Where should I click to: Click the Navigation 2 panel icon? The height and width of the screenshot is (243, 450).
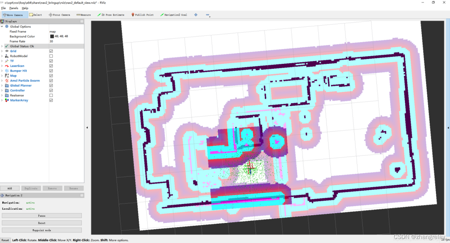pyautogui.click(x=3, y=195)
